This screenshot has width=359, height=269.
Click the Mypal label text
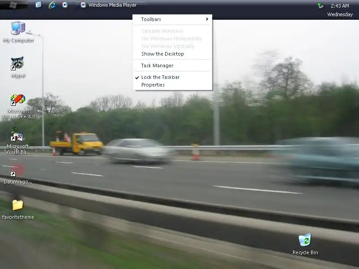[18, 76]
